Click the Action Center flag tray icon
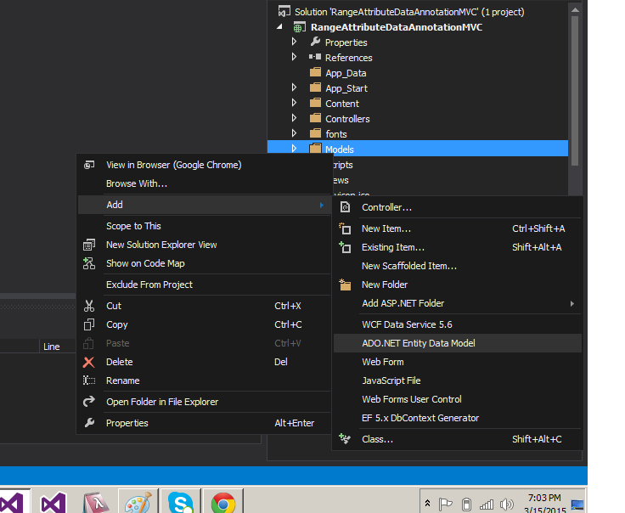The image size is (625, 513). 445,505
